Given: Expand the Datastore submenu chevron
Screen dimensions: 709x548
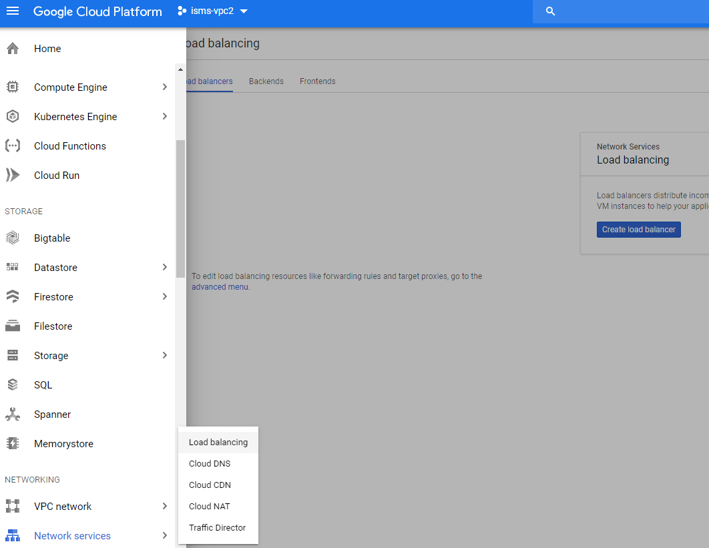Looking at the screenshot, I should point(165,267).
